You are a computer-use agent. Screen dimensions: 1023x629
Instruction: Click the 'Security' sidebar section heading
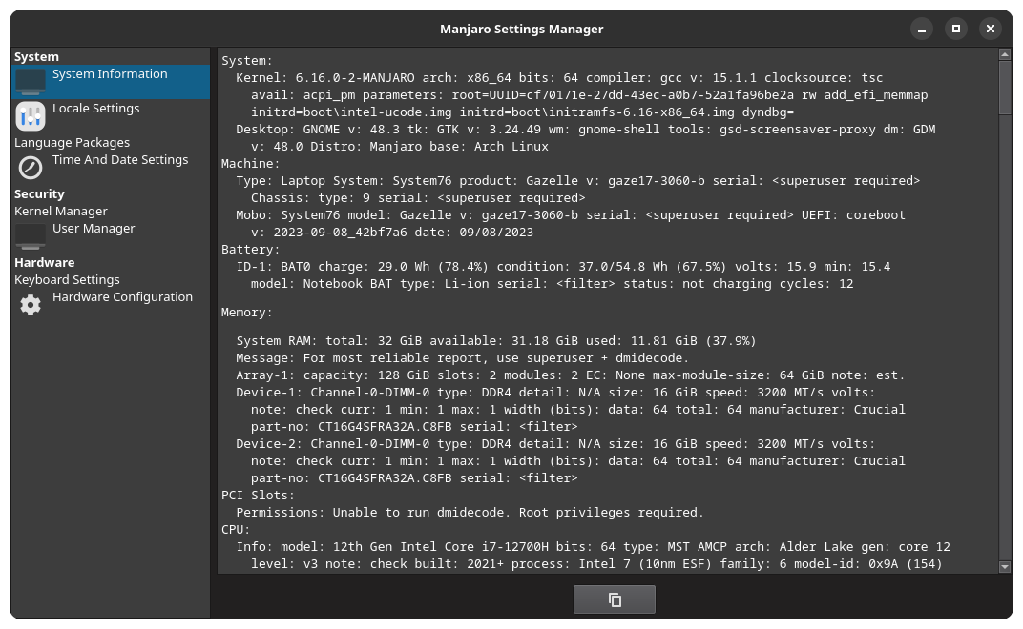[39, 193]
